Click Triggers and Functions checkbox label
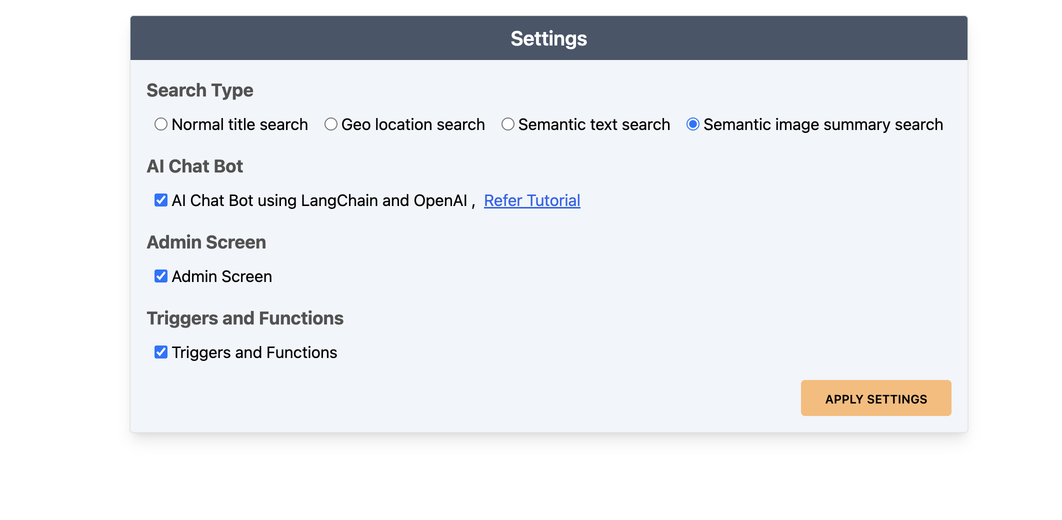 254,352
